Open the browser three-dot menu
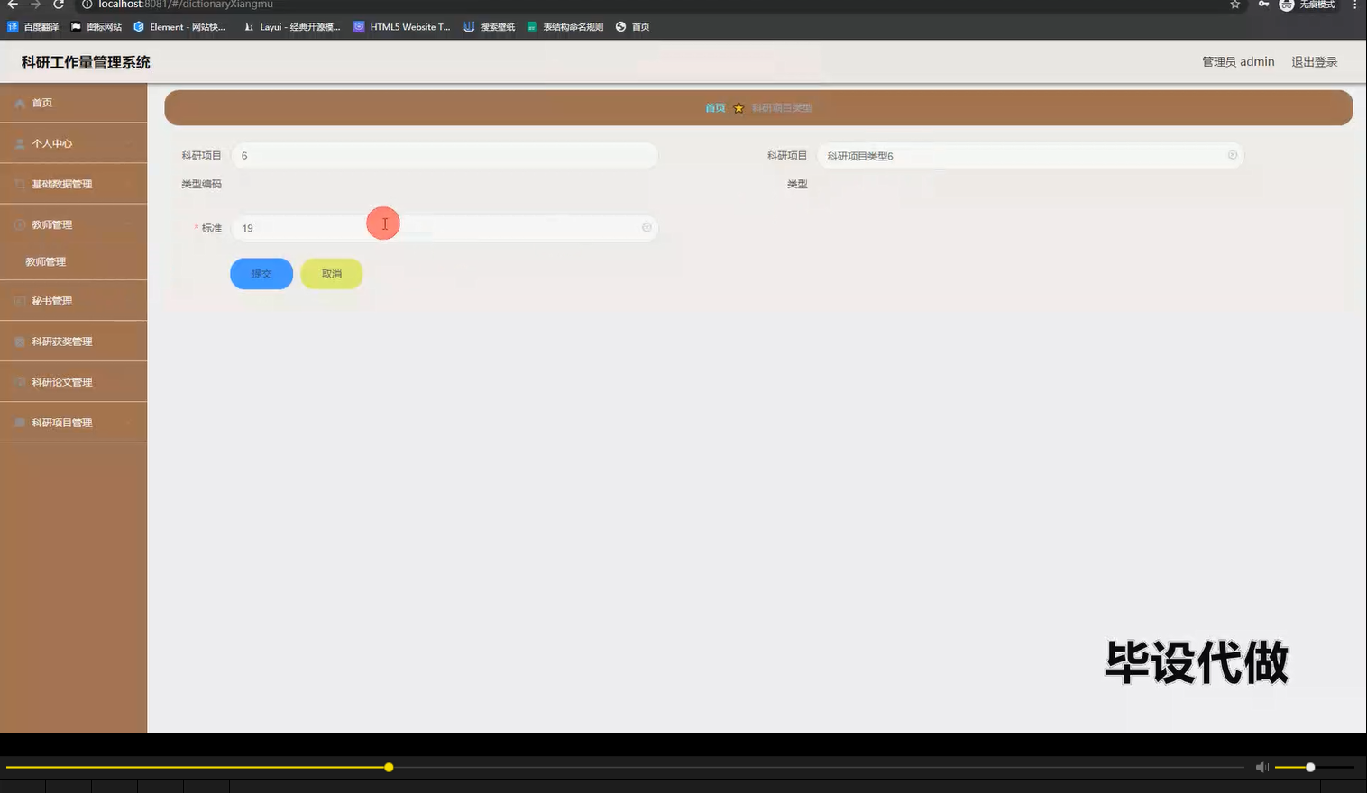 (x=1354, y=5)
